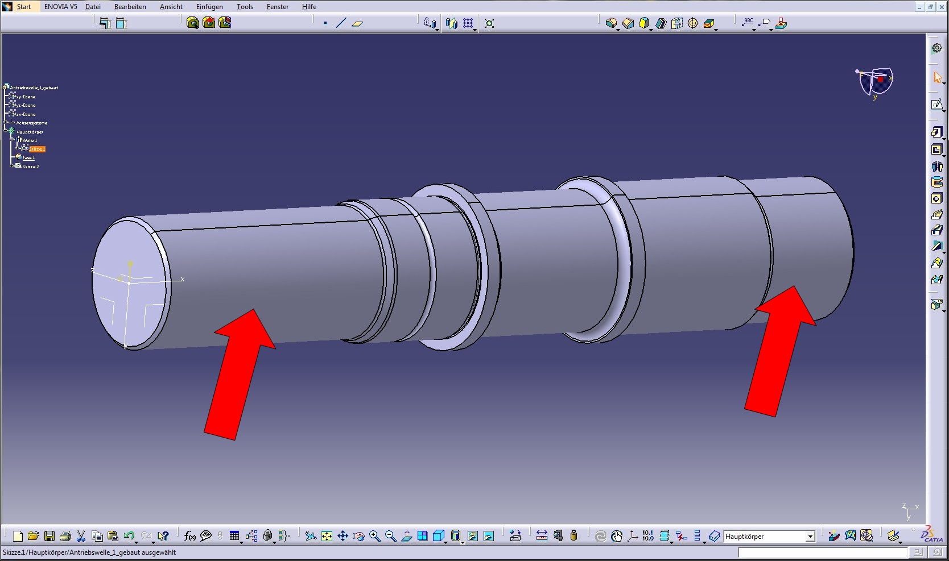This screenshot has width=949, height=561.
Task: Open the view mode cube dropdown arrow
Action: tap(445, 542)
